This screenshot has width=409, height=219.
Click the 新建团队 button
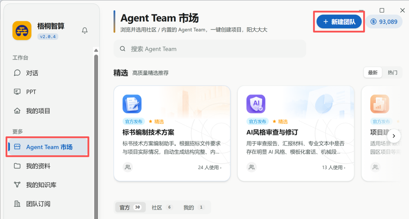pyautogui.click(x=339, y=22)
